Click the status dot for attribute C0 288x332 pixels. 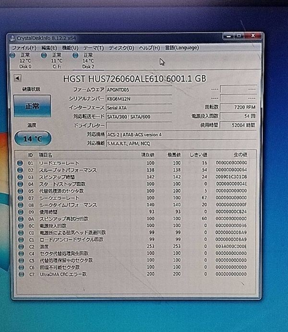(21, 233)
